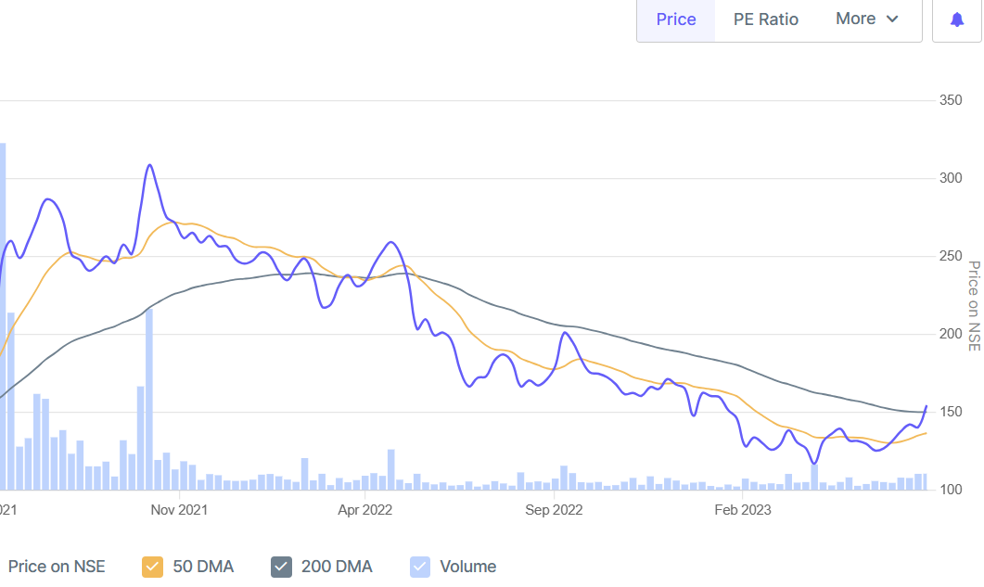
Task: Click the 350 y-axis value label
Action: (950, 100)
